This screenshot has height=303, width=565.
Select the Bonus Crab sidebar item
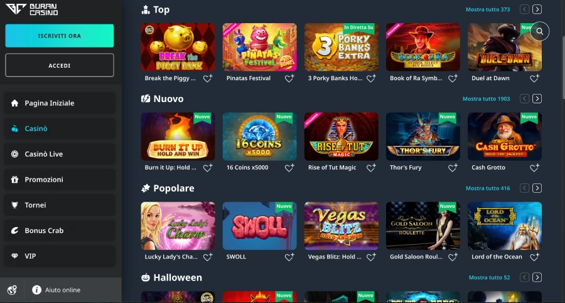pos(60,230)
